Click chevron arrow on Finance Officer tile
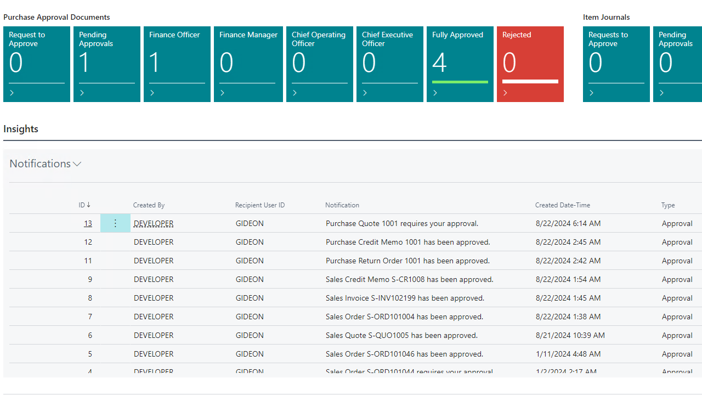Screen dimensions: 702x395 click(152, 93)
